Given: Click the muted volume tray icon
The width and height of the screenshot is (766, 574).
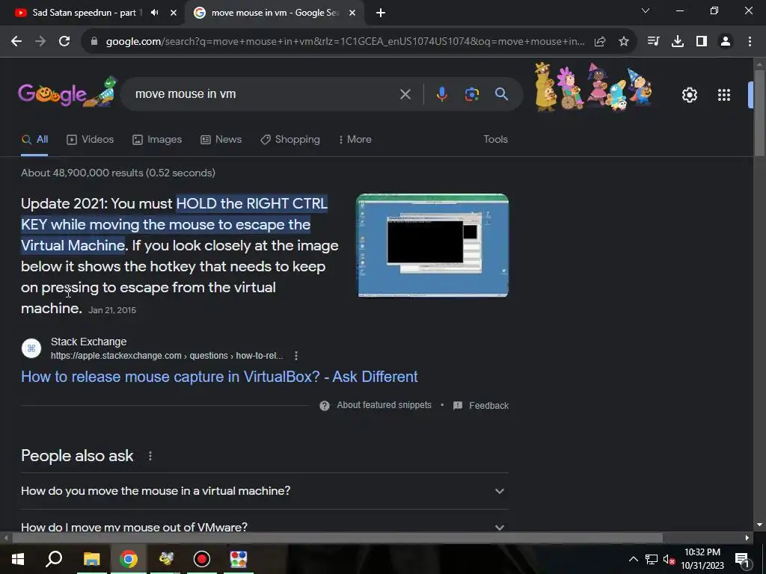Looking at the screenshot, I should click(x=669, y=559).
